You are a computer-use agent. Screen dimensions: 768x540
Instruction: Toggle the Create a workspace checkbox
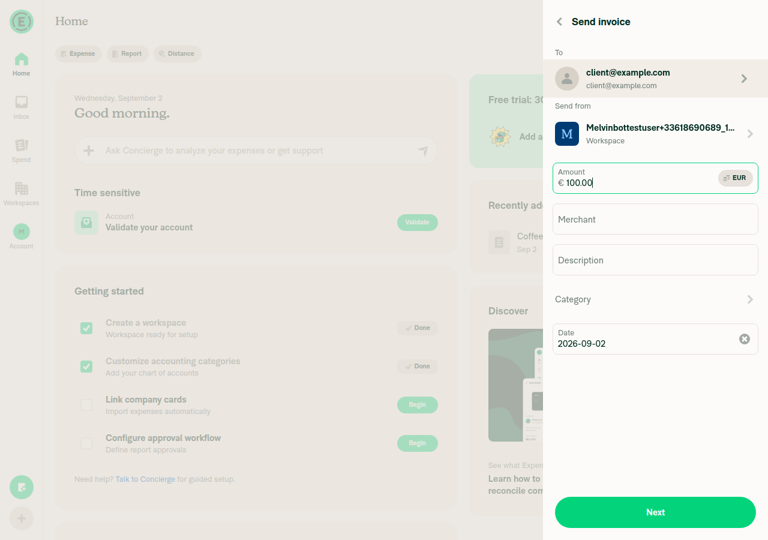click(x=86, y=328)
